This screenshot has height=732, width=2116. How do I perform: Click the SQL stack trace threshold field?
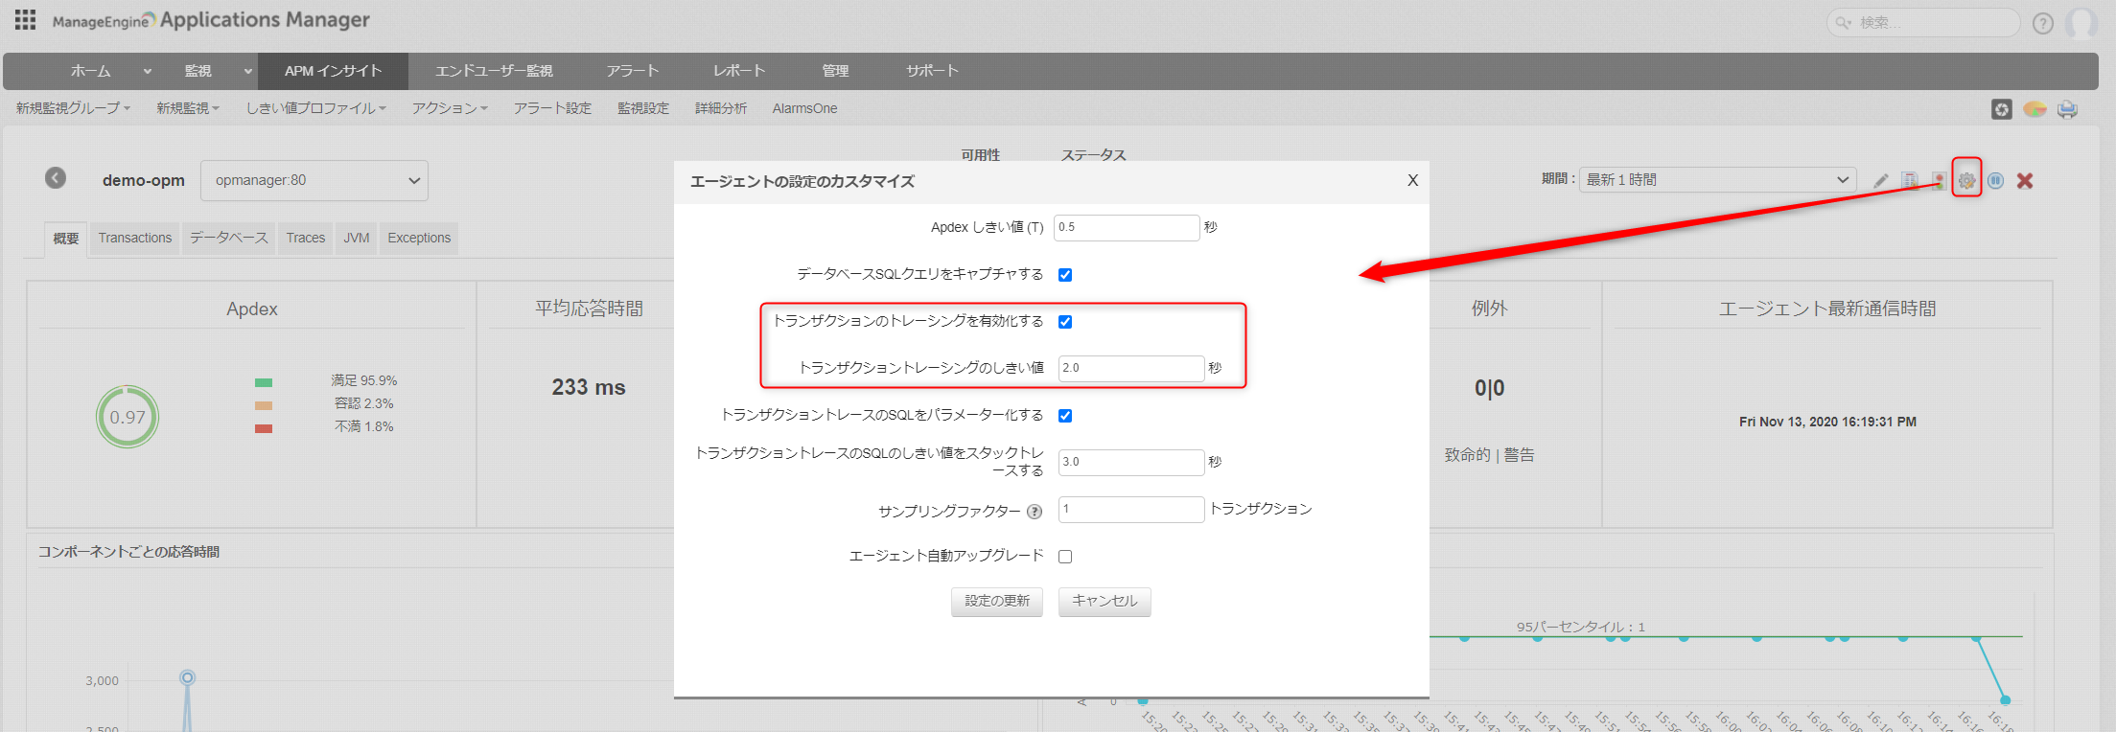tap(1131, 463)
